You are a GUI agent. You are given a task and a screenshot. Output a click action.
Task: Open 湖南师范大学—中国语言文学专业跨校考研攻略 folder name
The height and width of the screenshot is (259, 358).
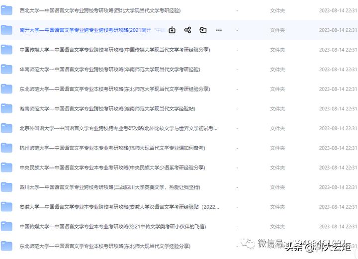pos(107,108)
